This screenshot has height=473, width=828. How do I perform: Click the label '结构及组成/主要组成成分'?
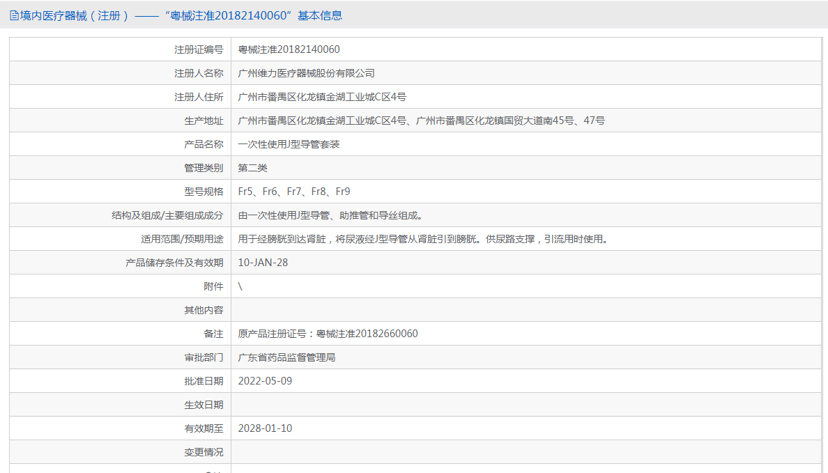(x=167, y=215)
